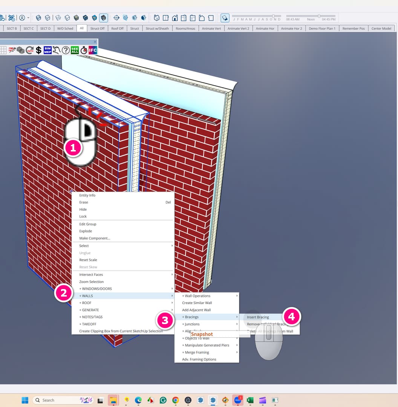The height and width of the screenshot is (407, 398).
Task: Open W/D Sched scene tab
Action: (65, 28)
